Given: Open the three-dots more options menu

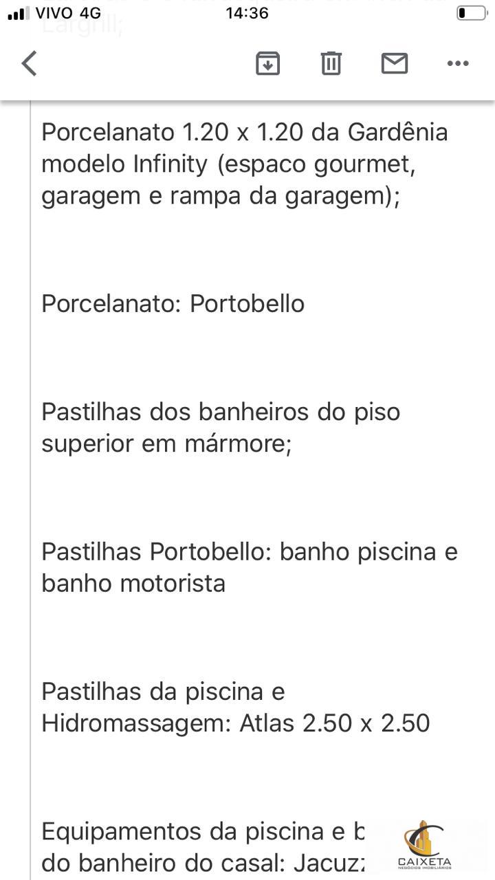Looking at the screenshot, I should click(x=458, y=63).
